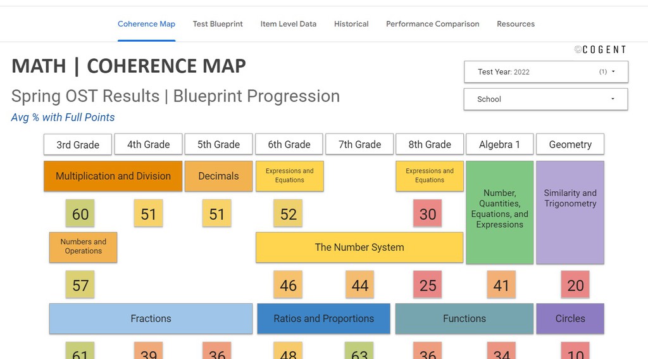Click the Circles block

[570, 318]
